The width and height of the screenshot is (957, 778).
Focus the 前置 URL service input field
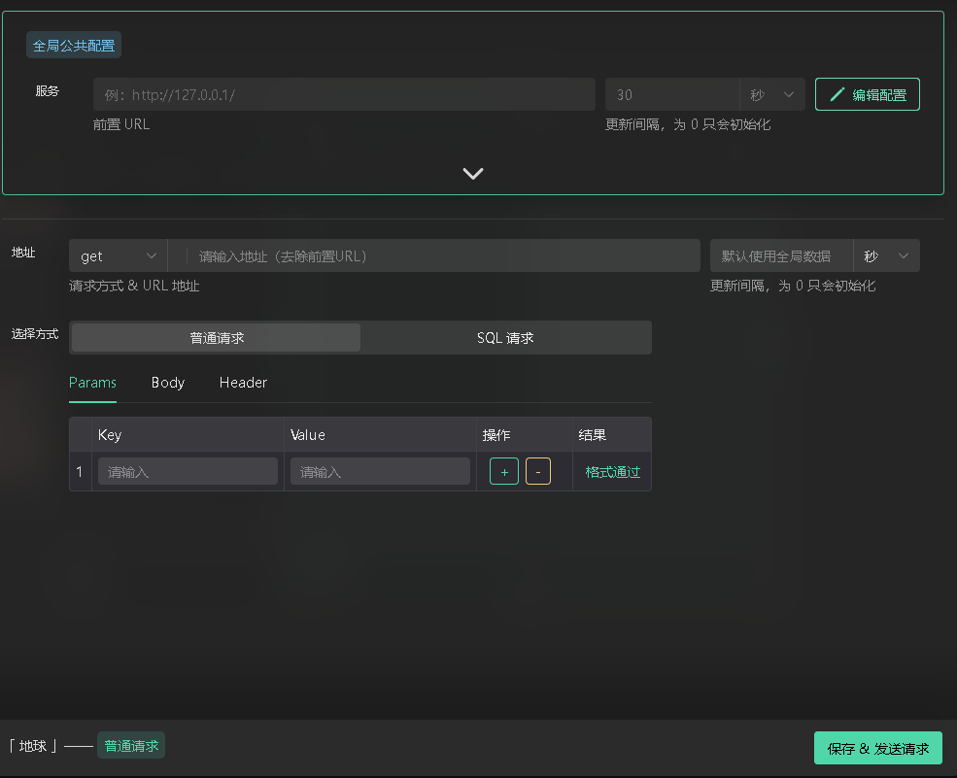coord(344,94)
